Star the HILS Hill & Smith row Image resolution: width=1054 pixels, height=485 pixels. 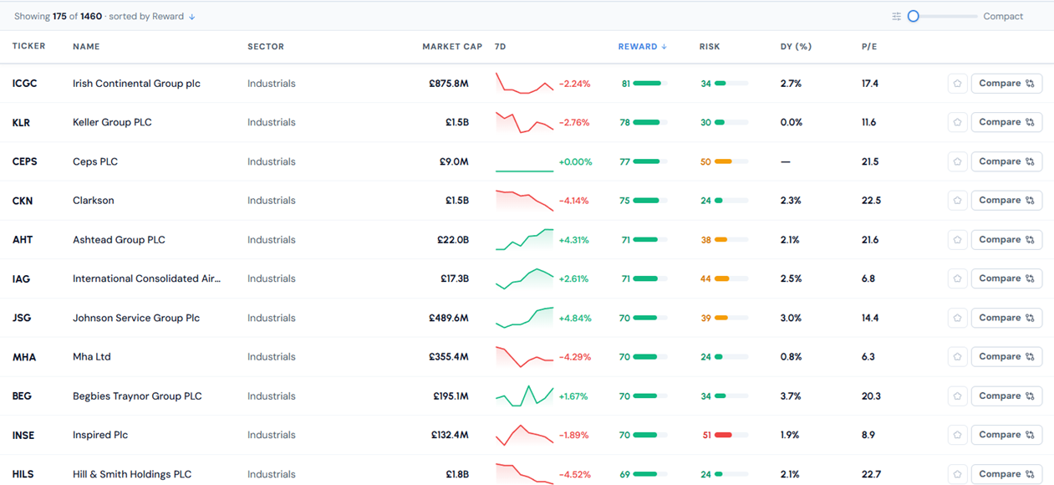957,474
